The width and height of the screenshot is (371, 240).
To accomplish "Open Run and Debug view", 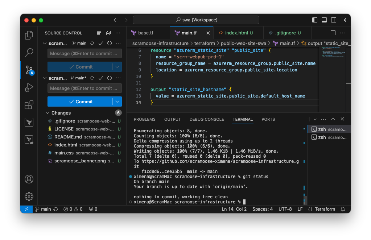I will (x=29, y=87).
